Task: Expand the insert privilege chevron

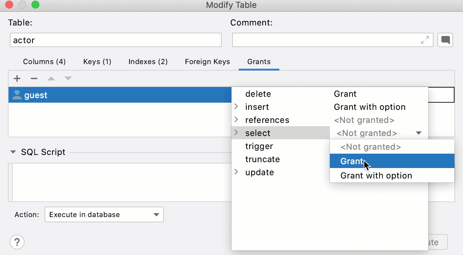Action: [x=236, y=107]
